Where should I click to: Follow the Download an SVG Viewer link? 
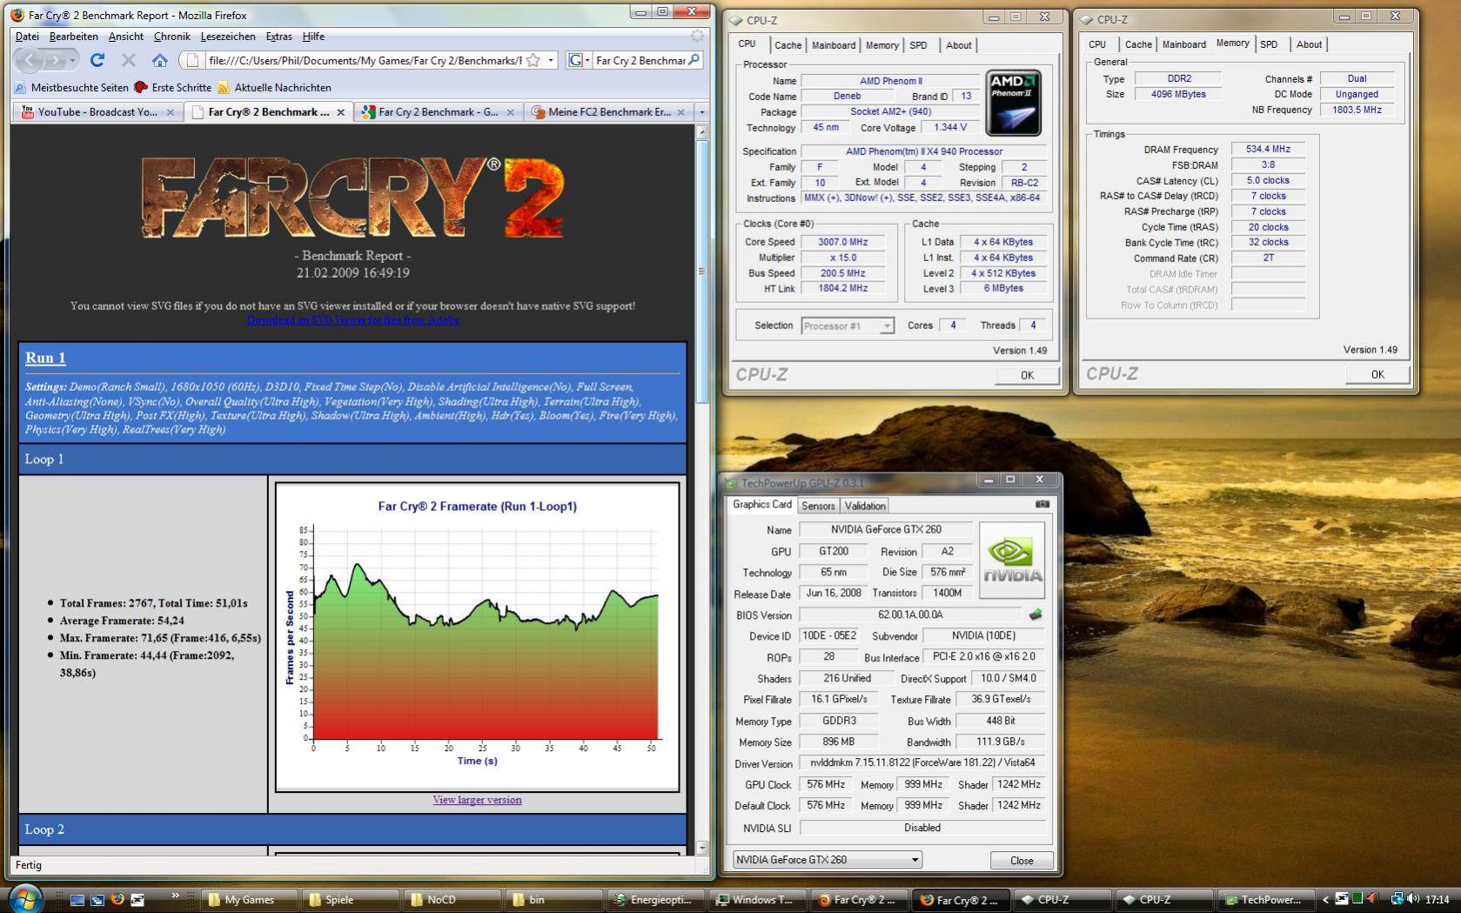352,319
